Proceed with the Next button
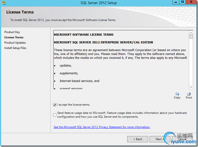198x147 pixels. pyautogui.click(x=160, y=139)
